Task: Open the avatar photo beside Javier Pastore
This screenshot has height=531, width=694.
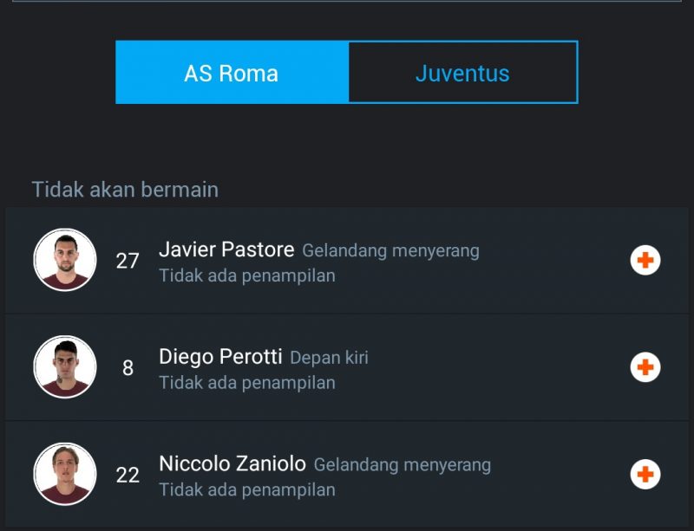Action: pos(65,260)
